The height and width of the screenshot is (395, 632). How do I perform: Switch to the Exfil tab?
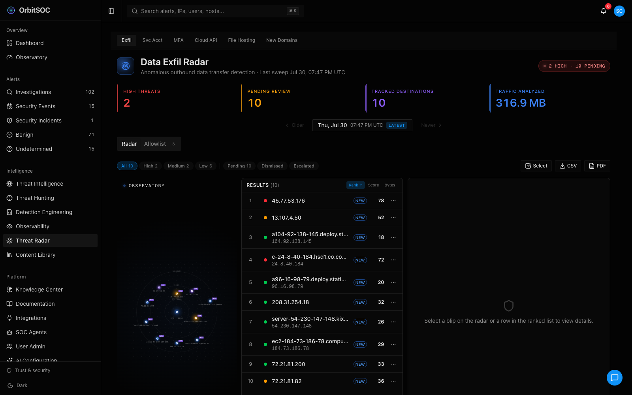click(126, 40)
